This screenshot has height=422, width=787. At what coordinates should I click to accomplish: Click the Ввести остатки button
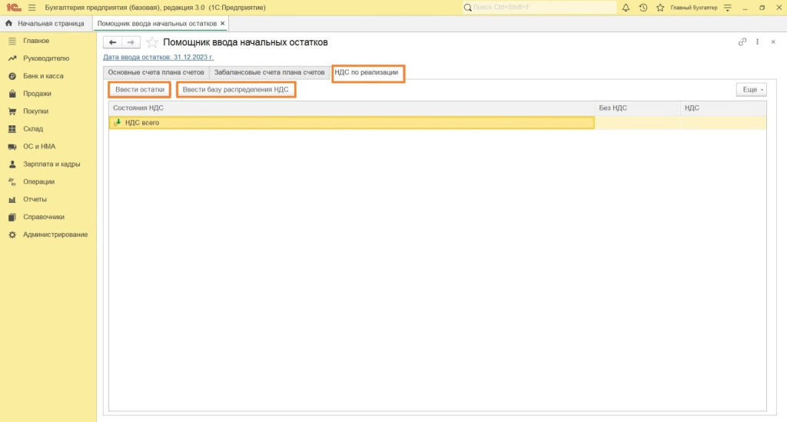(x=139, y=90)
